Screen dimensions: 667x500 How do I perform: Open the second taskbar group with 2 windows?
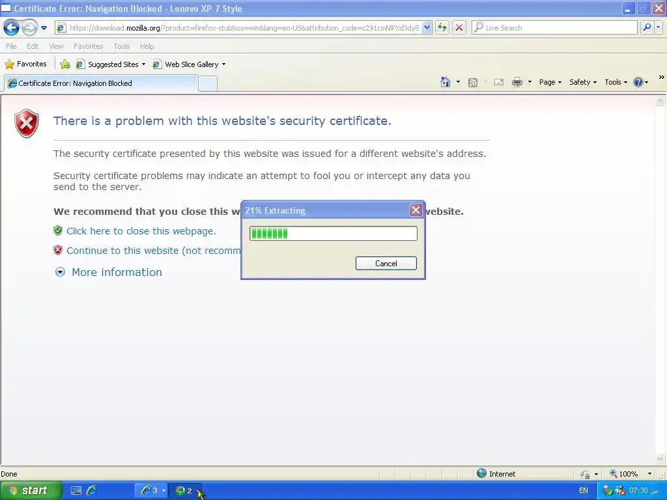pos(185,490)
